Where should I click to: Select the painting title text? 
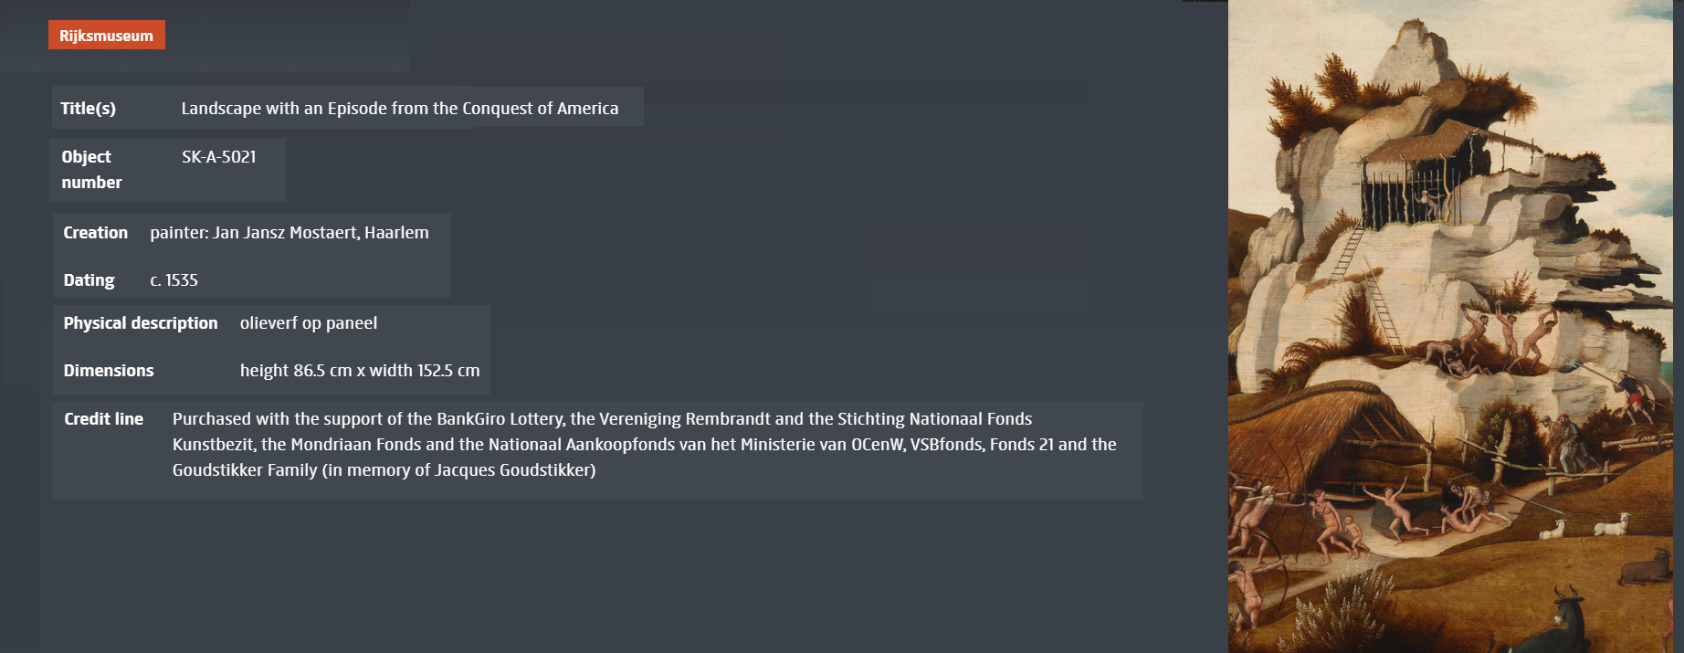[x=399, y=109]
